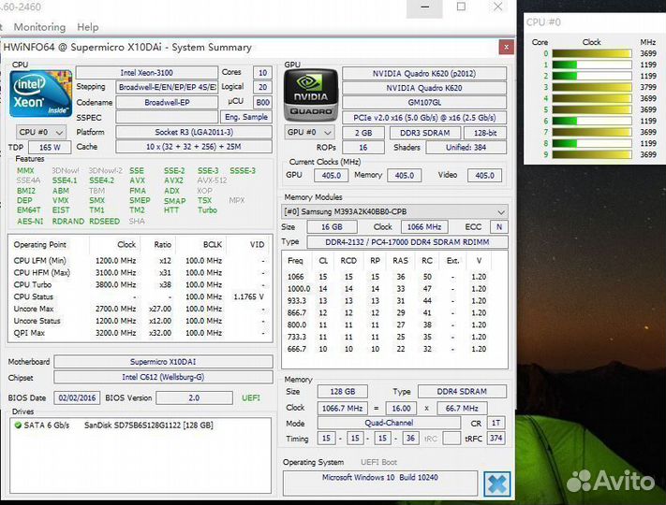Click the module clock 1066 MHz value
This screenshot has height=505, width=666.
tap(424, 227)
